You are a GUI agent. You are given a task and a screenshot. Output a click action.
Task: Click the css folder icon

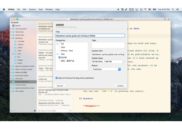pyautogui.click(x=15, y=57)
